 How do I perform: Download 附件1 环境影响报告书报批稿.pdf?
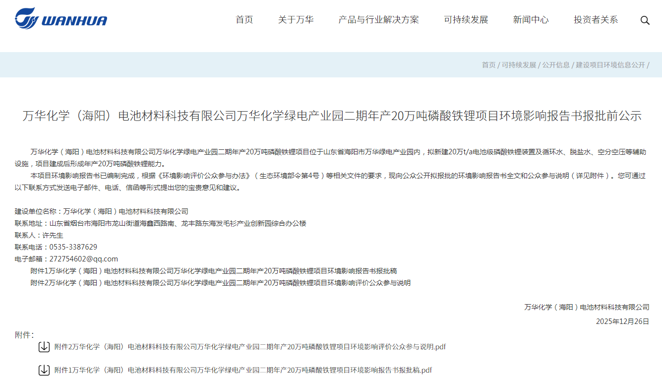243,370
